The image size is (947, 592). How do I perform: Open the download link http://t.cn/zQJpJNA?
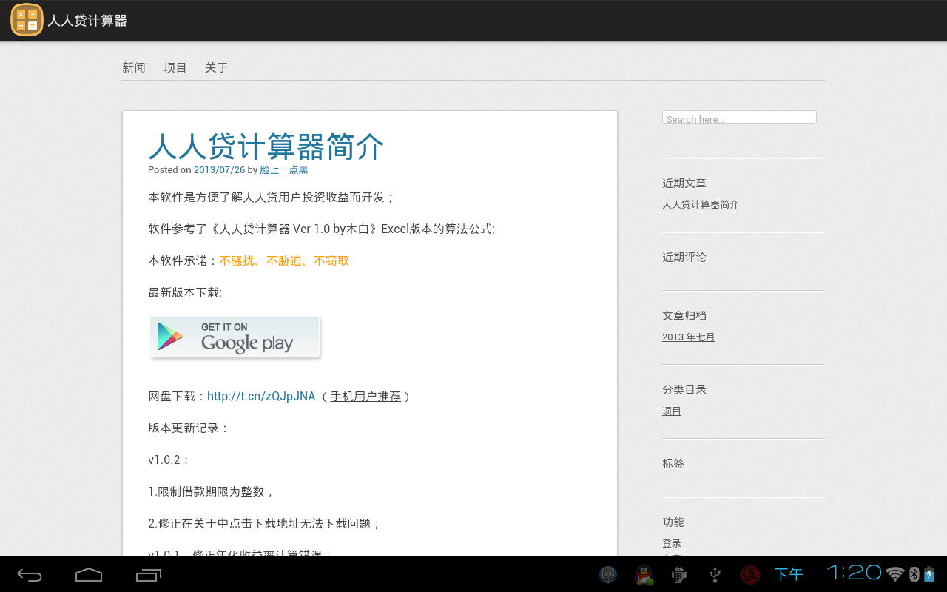click(x=261, y=396)
